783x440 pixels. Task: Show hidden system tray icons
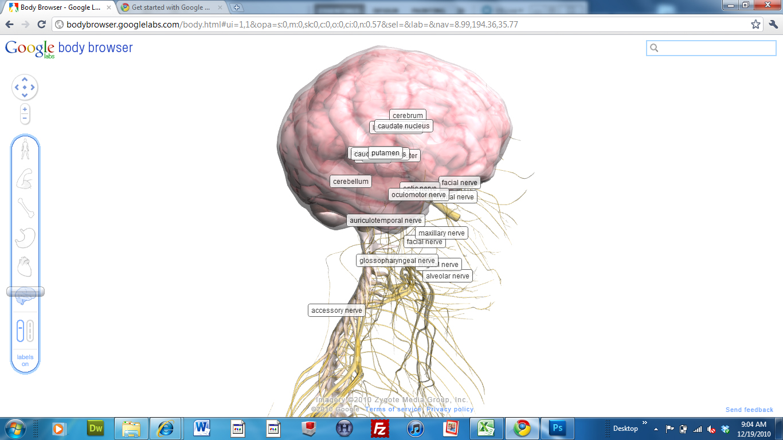click(x=656, y=429)
